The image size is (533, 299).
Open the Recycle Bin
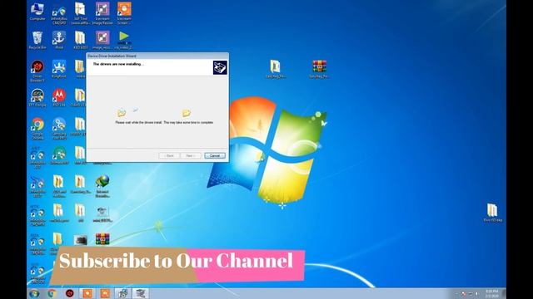(37, 41)
